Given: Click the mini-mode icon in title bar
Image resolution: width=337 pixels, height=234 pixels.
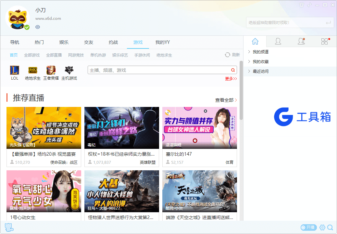Looking at the screenshot, I should tap(309, 5).
